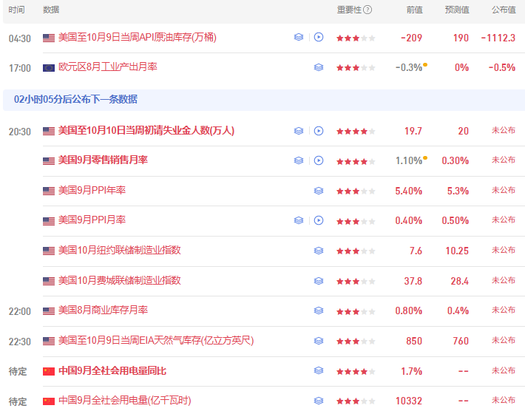Open 美国至10月10日当周初请失业金人数 link
The width and height of the screenshot is (525, 414).
click(x=146, y=130)
